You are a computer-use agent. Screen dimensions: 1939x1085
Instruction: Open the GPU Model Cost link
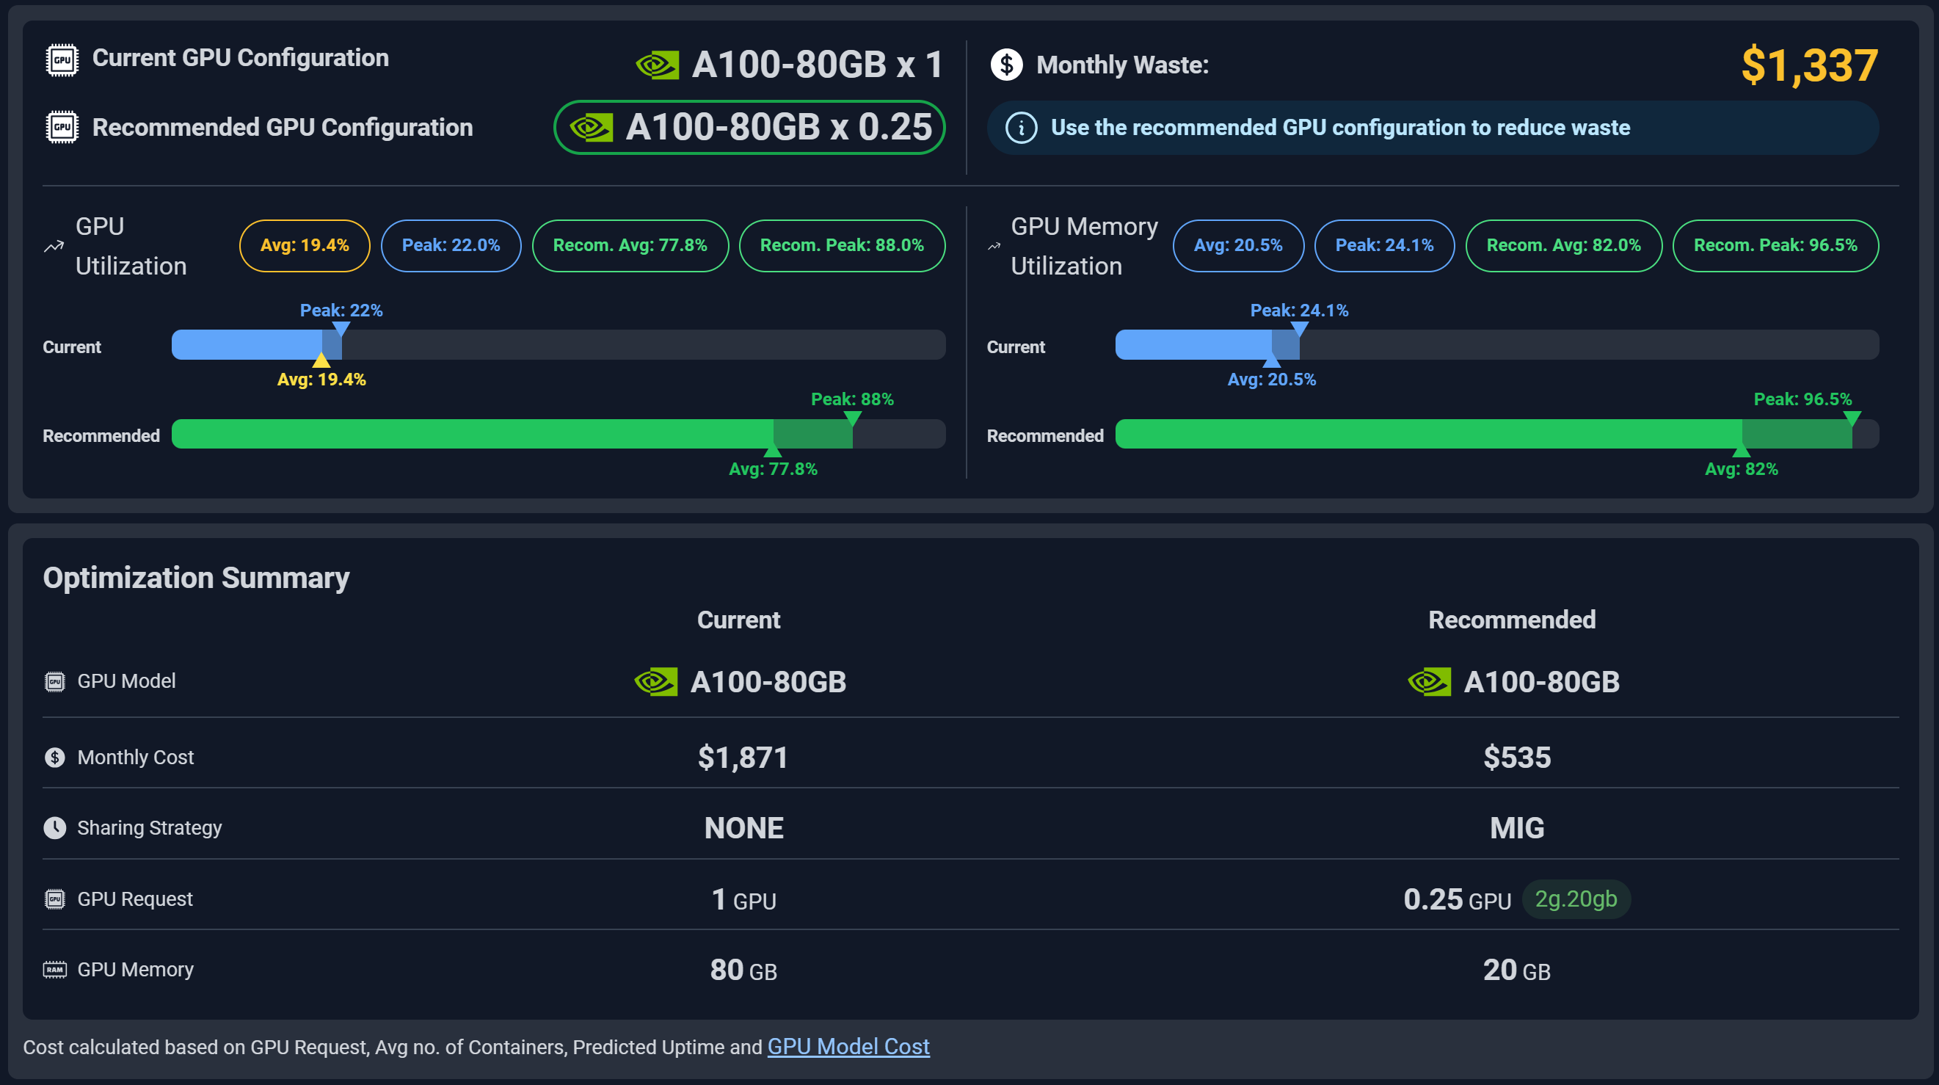848,1047
